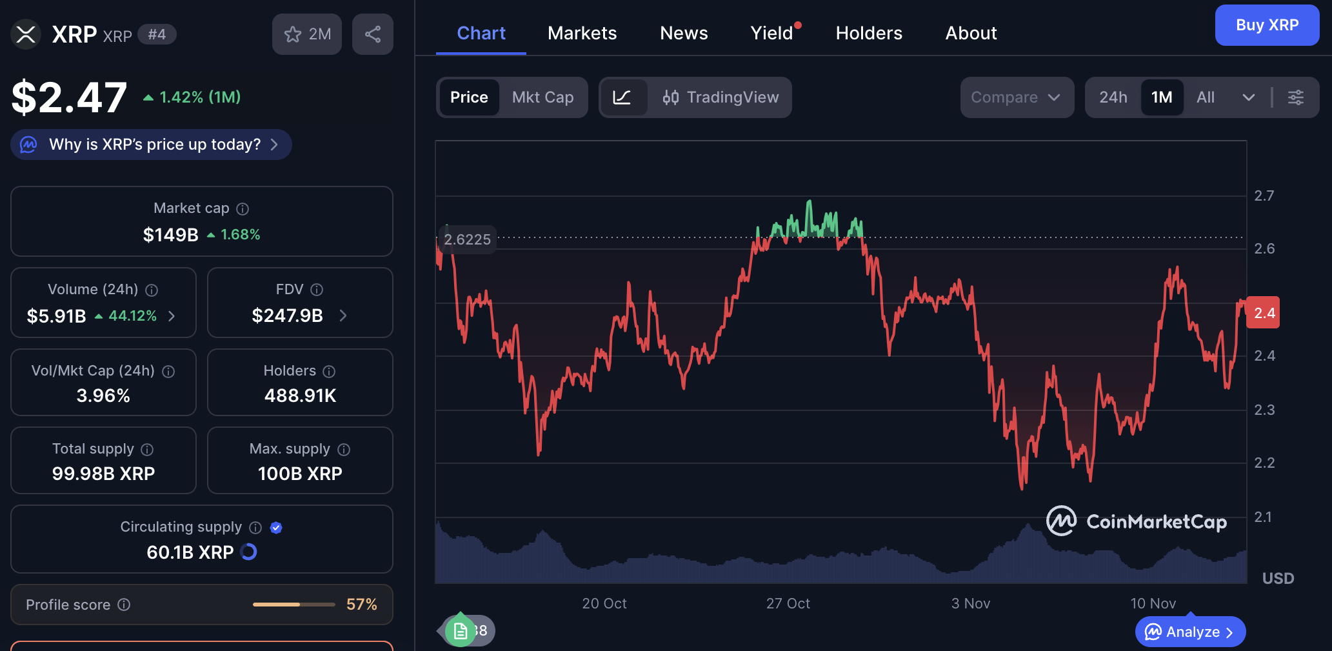Open the share icon next to watchlist

(x=373, y=34)
